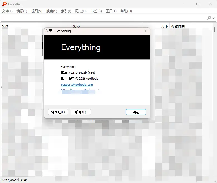217x183 pixels.
Task: Open the 帮助(H) menu
Action: [126, 11]
